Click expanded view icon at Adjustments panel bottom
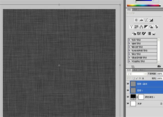Viewport: 163px width, 117px height. pos(133,66)
